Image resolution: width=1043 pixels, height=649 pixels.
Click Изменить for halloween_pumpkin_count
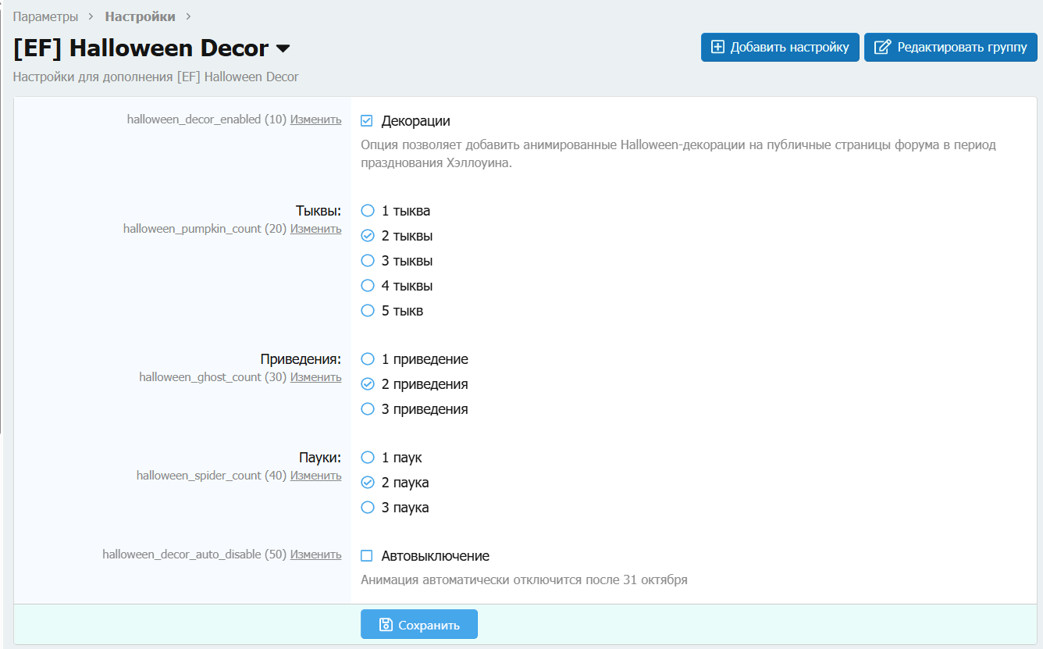click(x=315, y=229)
